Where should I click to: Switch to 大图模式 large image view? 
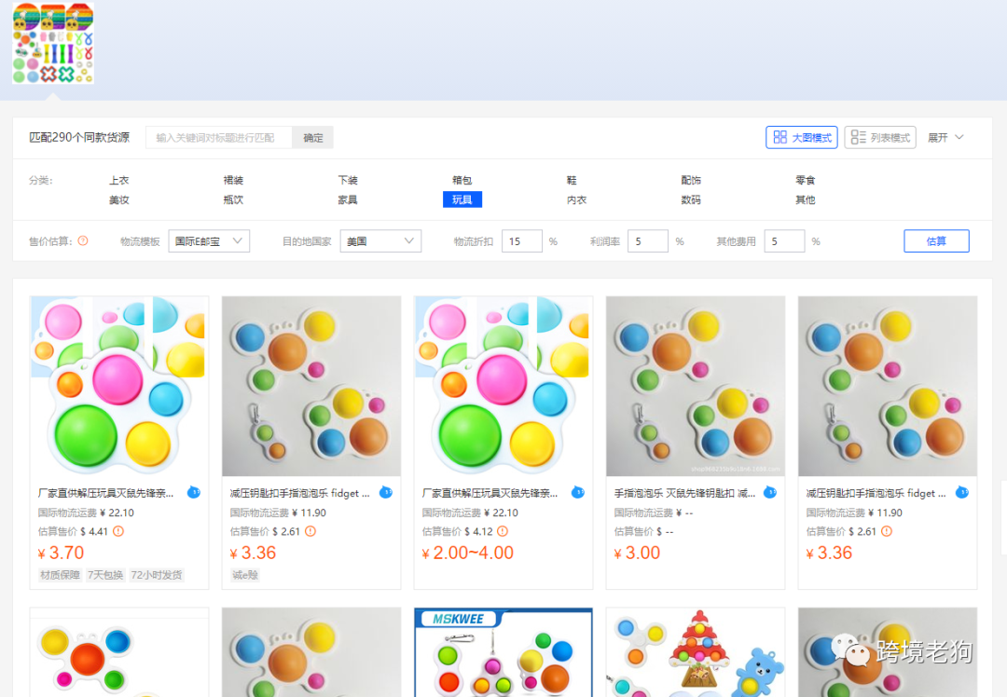pyautogui.click(x=802, y=137)
